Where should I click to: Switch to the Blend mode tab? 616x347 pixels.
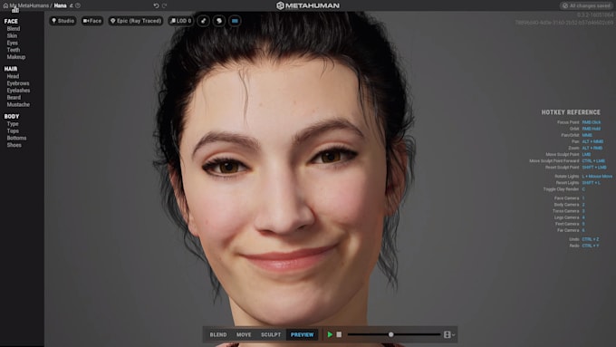[218, 335]
